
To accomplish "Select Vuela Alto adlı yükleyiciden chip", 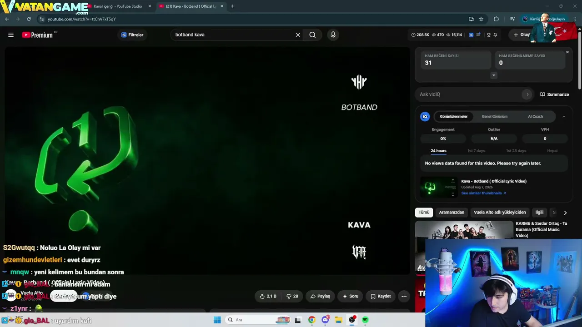I will pos(500,213).
